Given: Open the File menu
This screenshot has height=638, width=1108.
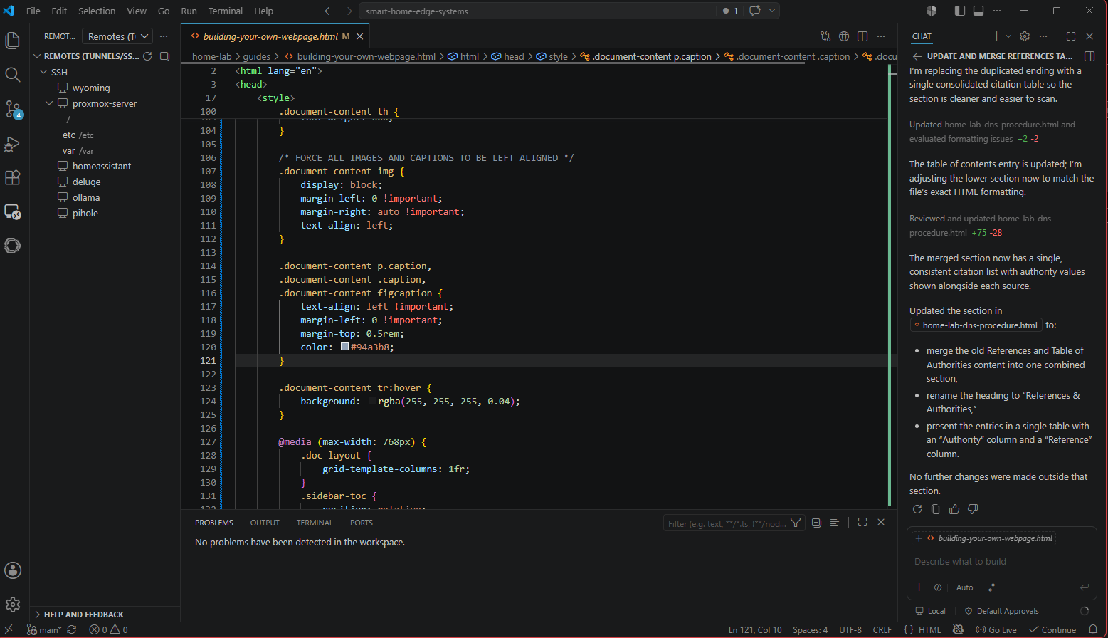Looking at the screenshot, I should coord(33,11).
